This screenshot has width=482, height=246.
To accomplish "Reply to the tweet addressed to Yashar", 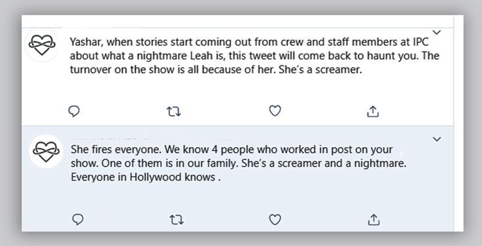I will (x=74, y=111).
